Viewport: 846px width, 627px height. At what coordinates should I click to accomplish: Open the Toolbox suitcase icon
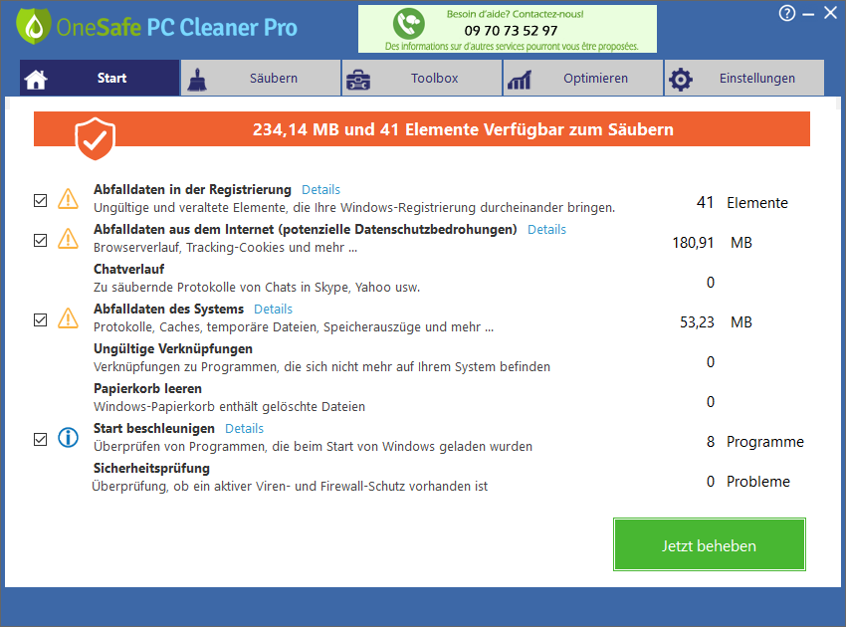pos(358,77)
